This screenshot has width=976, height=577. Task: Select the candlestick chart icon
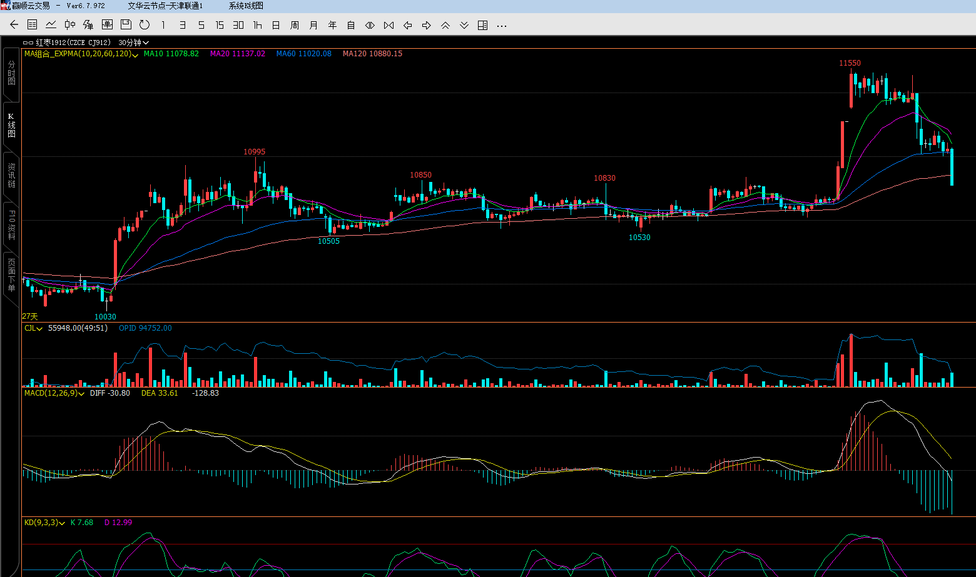(70, 25)
